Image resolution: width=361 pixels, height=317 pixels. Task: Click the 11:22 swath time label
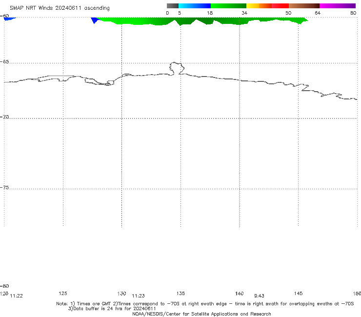[17, 296]
